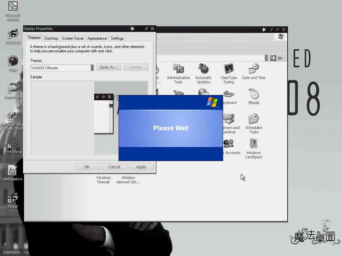The image size is (342, 256).
Task: Click the star button on Display Properties title bar
Action: click(132, 29)
